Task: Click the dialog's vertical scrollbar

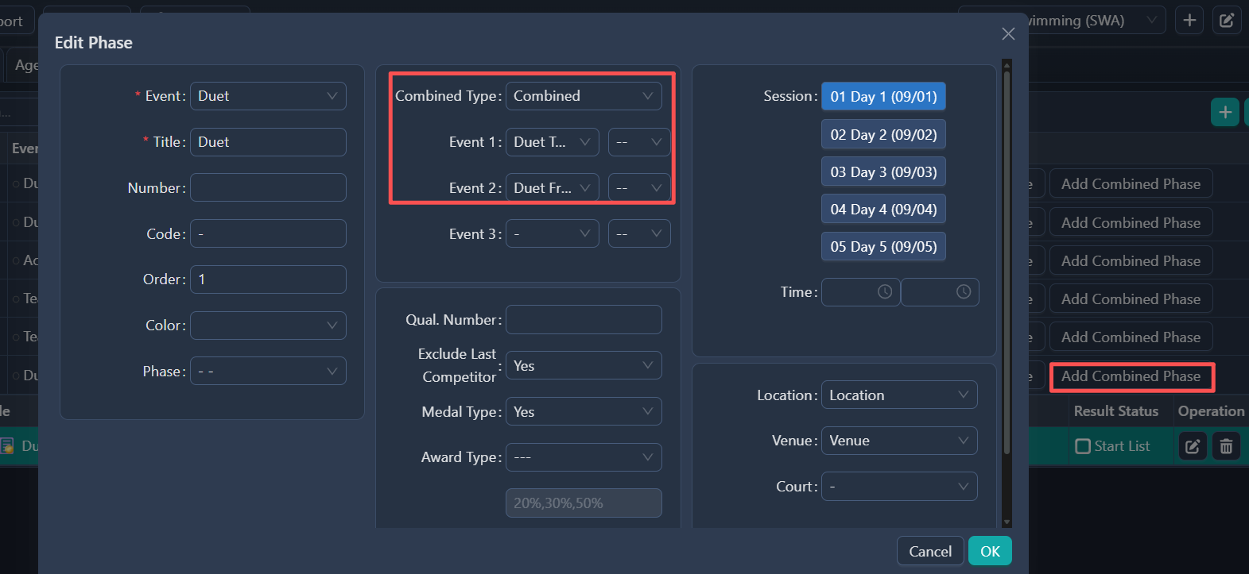Action: pos(1007,262)
